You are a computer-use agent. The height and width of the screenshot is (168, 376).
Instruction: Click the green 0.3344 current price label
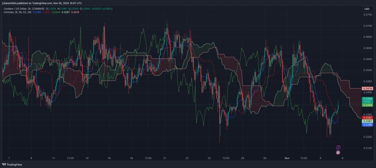coord(367,99)
